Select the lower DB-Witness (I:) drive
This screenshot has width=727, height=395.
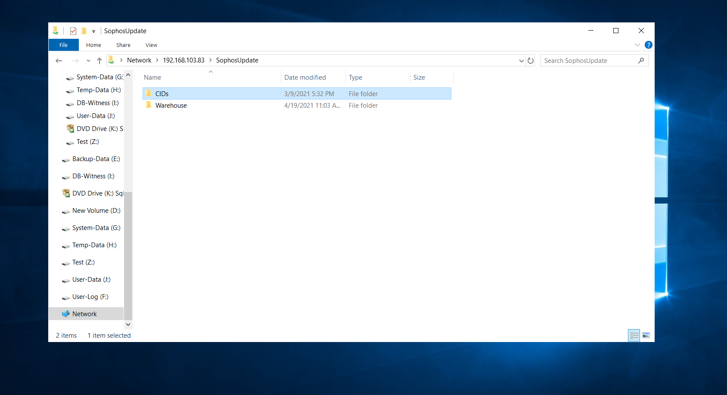(88, 176)
